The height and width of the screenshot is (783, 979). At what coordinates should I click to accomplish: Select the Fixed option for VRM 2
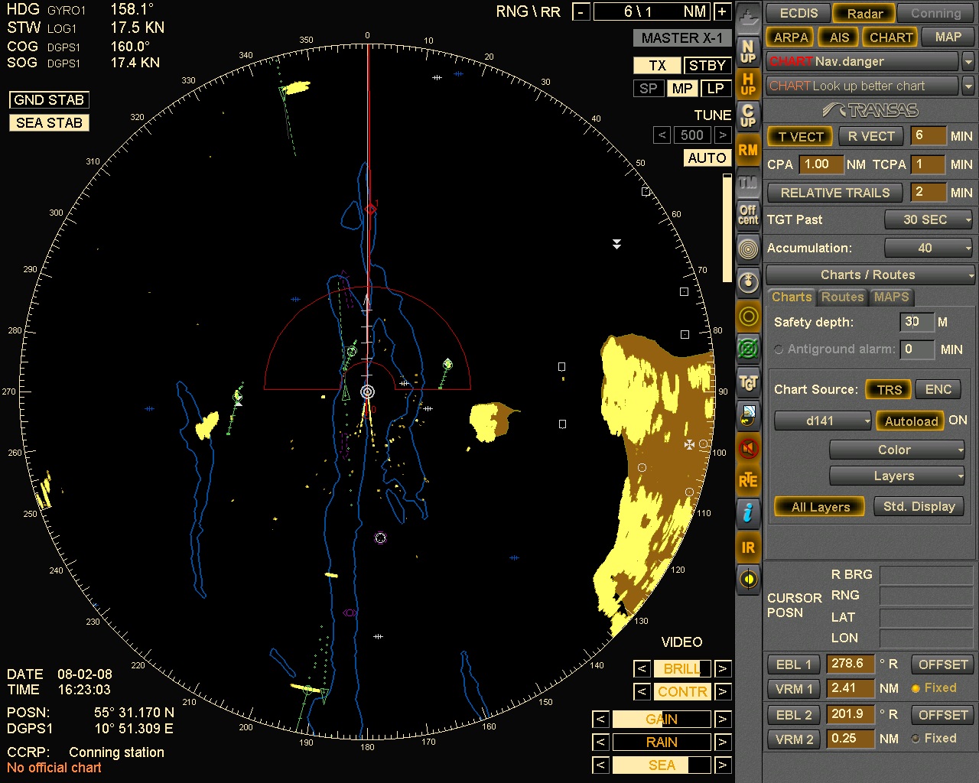pyautogui.click(x=916, y=738)
